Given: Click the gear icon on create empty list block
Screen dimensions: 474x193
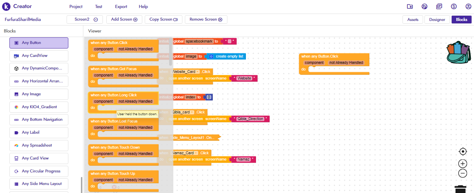Looking at the screenshot, I should [211, 56].
